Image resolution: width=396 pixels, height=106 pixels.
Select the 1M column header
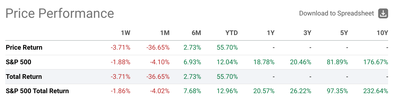(x=165, y=33)
